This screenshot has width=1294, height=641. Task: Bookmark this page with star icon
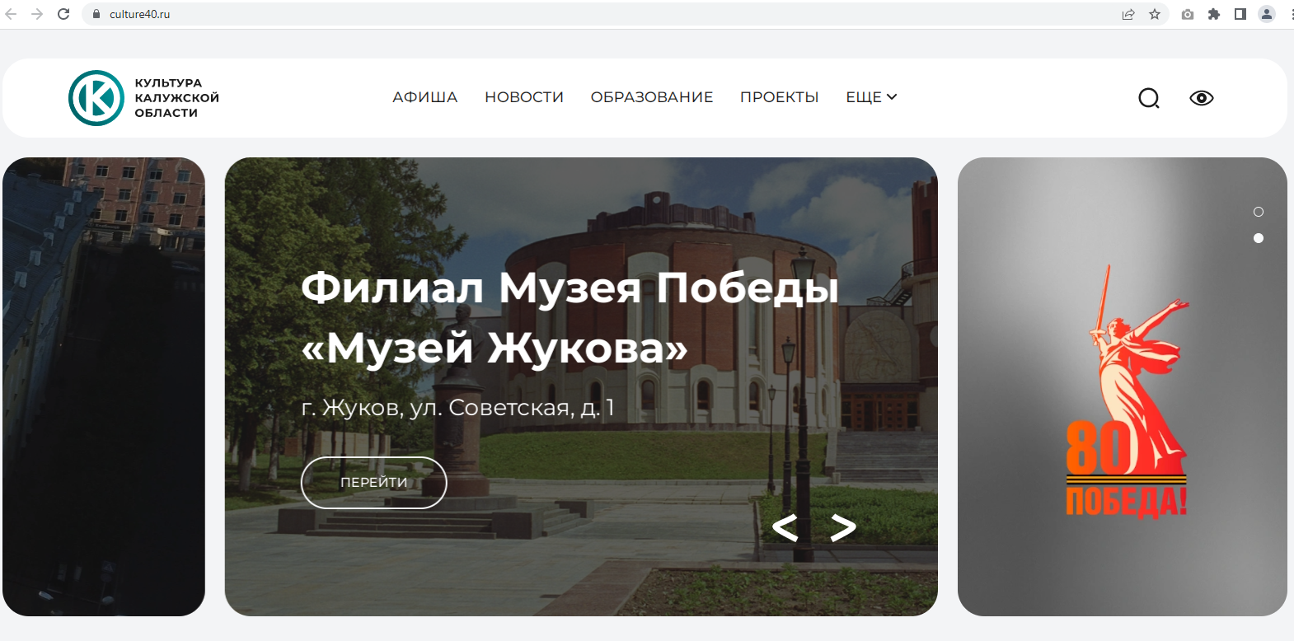1154,14
